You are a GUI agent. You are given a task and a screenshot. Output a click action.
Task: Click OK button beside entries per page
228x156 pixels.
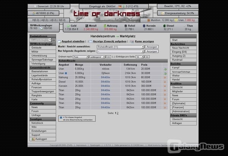[x=147, y=57]
